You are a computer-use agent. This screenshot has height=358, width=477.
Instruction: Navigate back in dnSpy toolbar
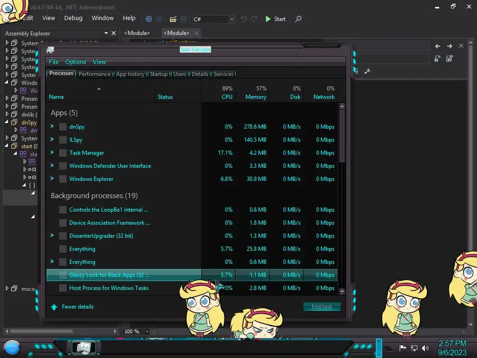point(149,19)
